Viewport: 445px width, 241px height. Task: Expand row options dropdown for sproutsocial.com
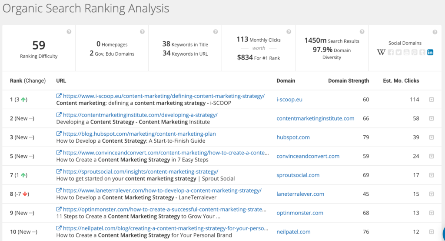[432, 175]
